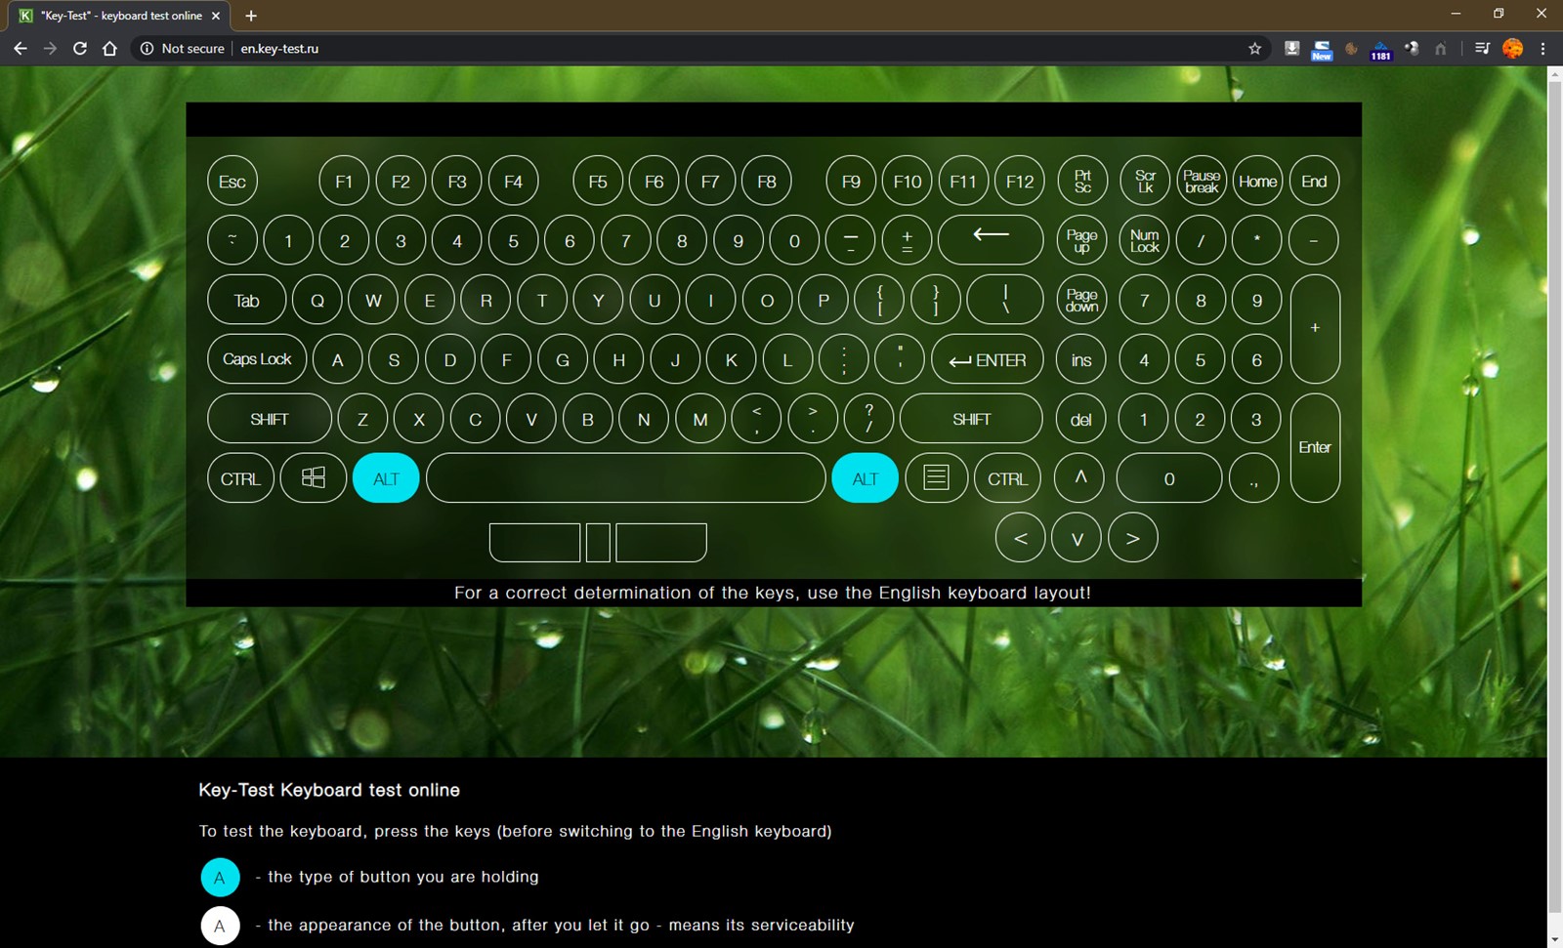Click the Windows logo key
Image resolution: width=1563 pixels, height=948 pixels.
tap(314, 478)
